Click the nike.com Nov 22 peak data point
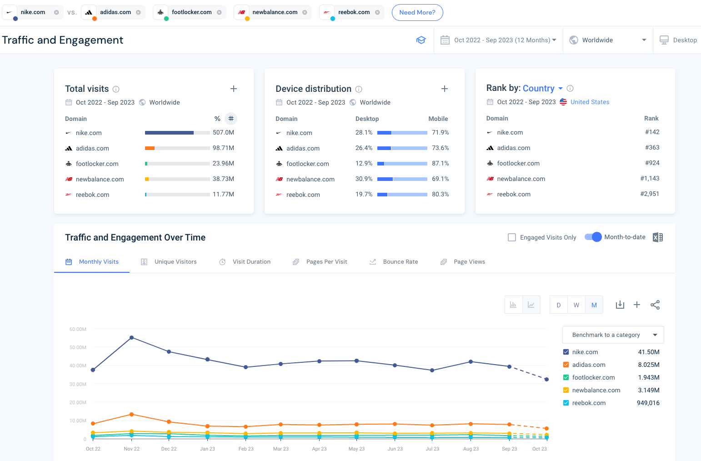The height and width of the screenshot is (461, 701). (x=132, y=338)
